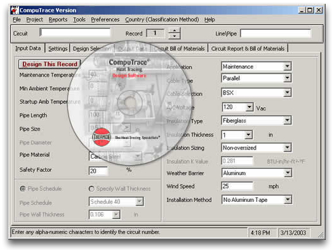
Task: Click the Record number field
Action: point(155,34)
